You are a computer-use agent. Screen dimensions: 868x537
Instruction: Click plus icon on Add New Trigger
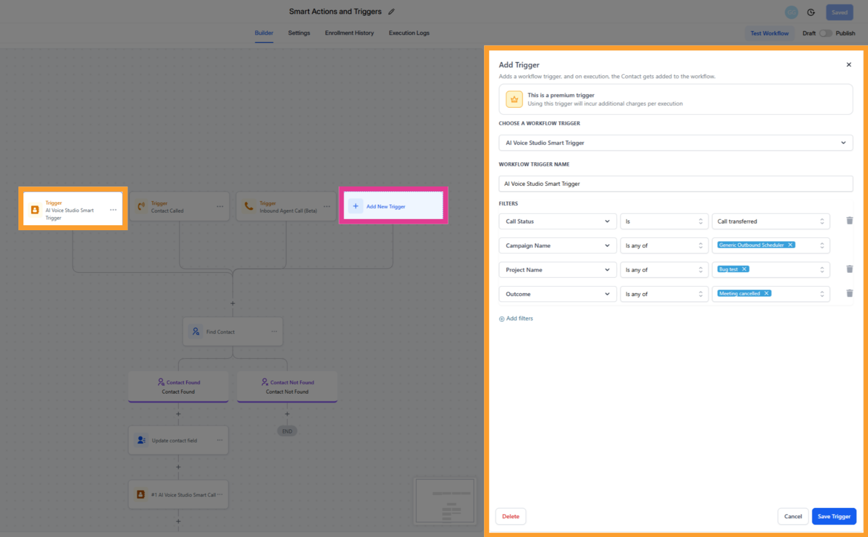[x=356, y=206]
